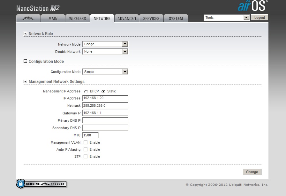Click the Secondary DNS IP field
This screenshot has height=196, width=286.
tap(105, 128)
